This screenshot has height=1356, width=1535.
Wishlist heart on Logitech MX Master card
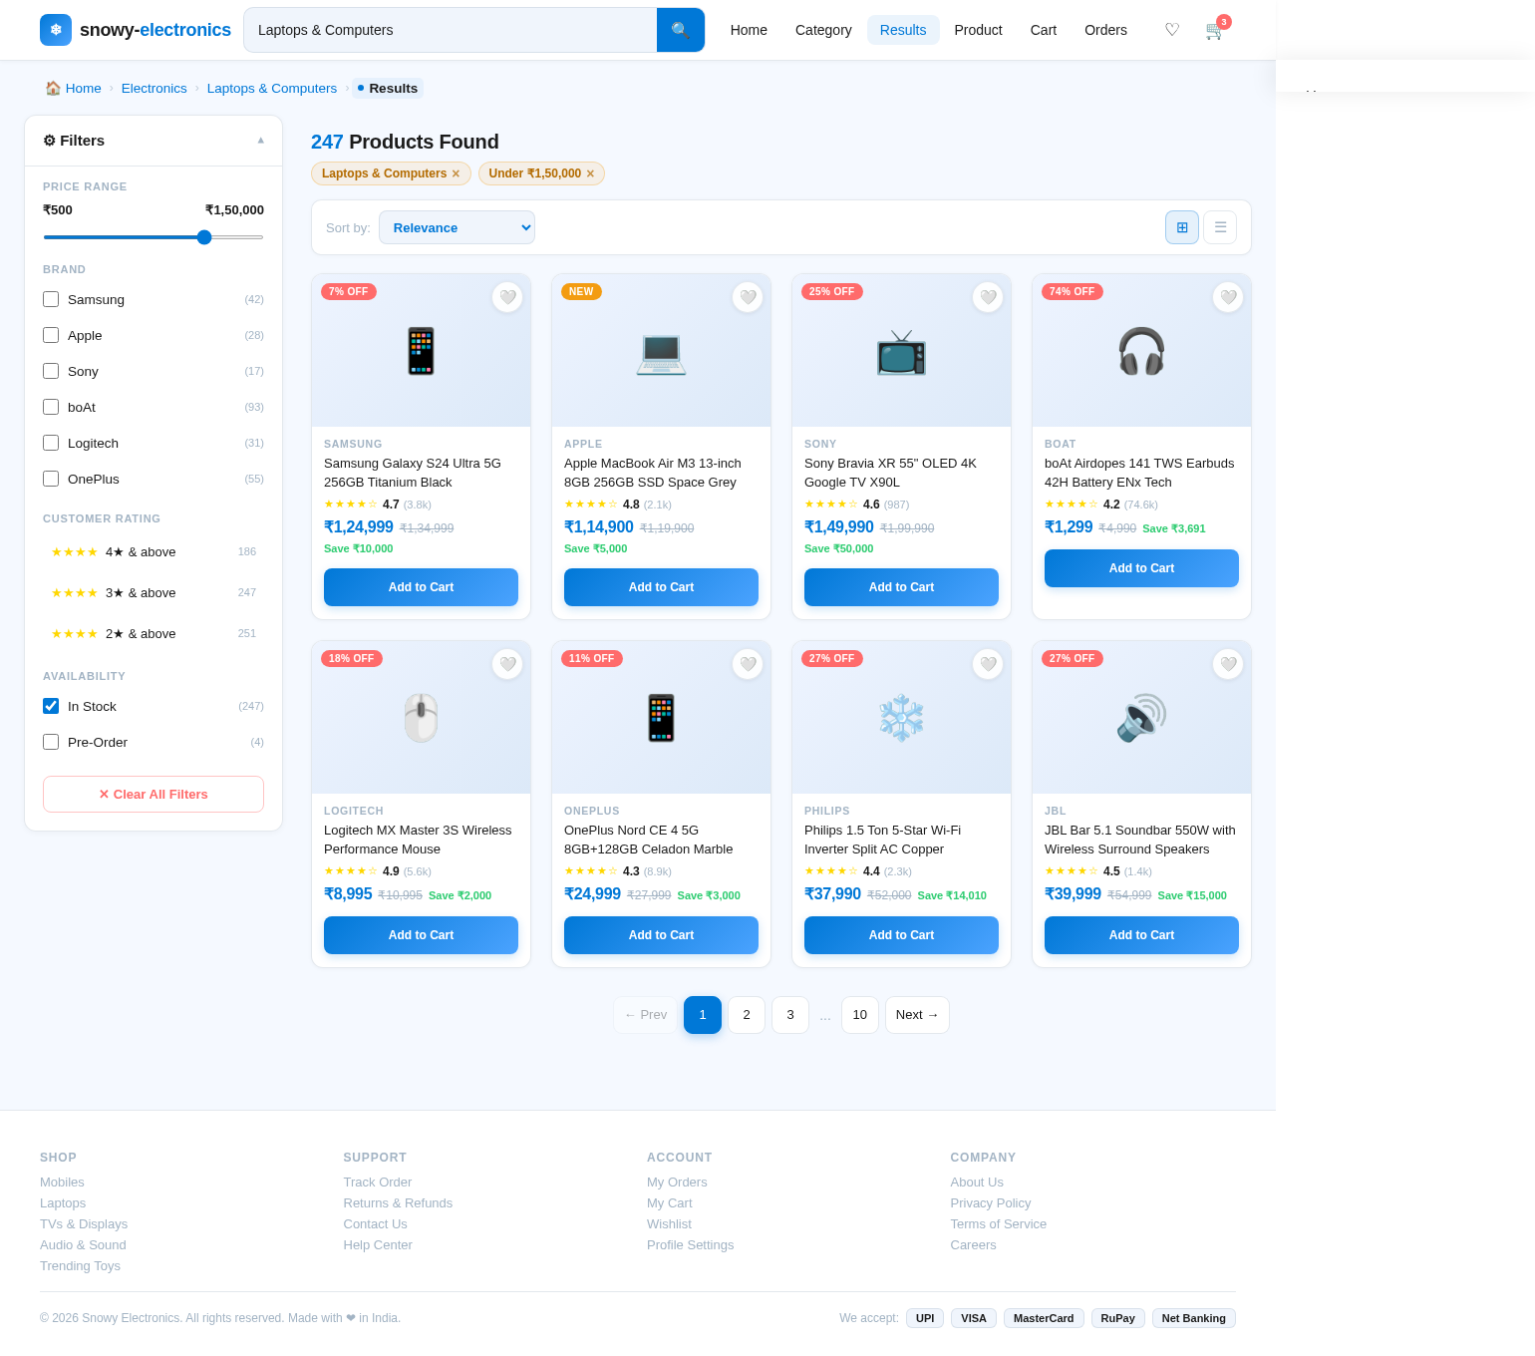click(507, 664)
